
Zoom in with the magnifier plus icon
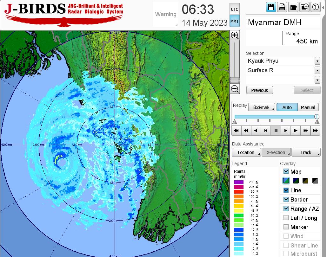[235, 35]
